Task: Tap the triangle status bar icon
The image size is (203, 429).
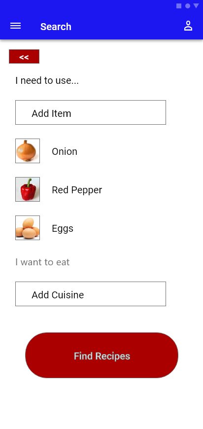Action: 196,6
